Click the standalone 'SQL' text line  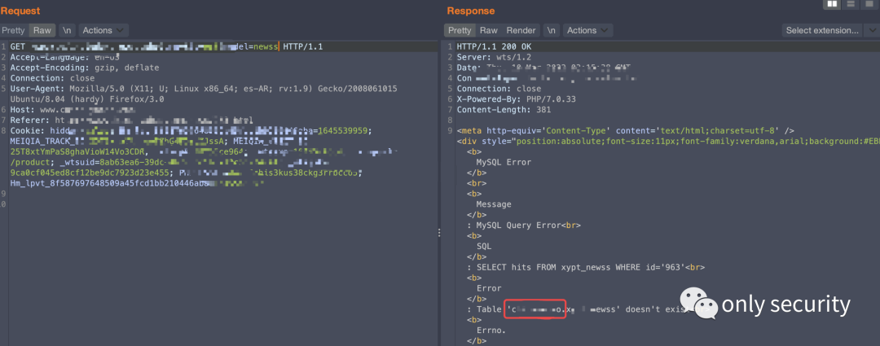(x=484, y=246)
